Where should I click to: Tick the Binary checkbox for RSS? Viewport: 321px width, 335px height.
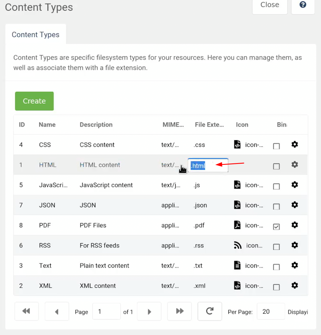tap(276, 247)
